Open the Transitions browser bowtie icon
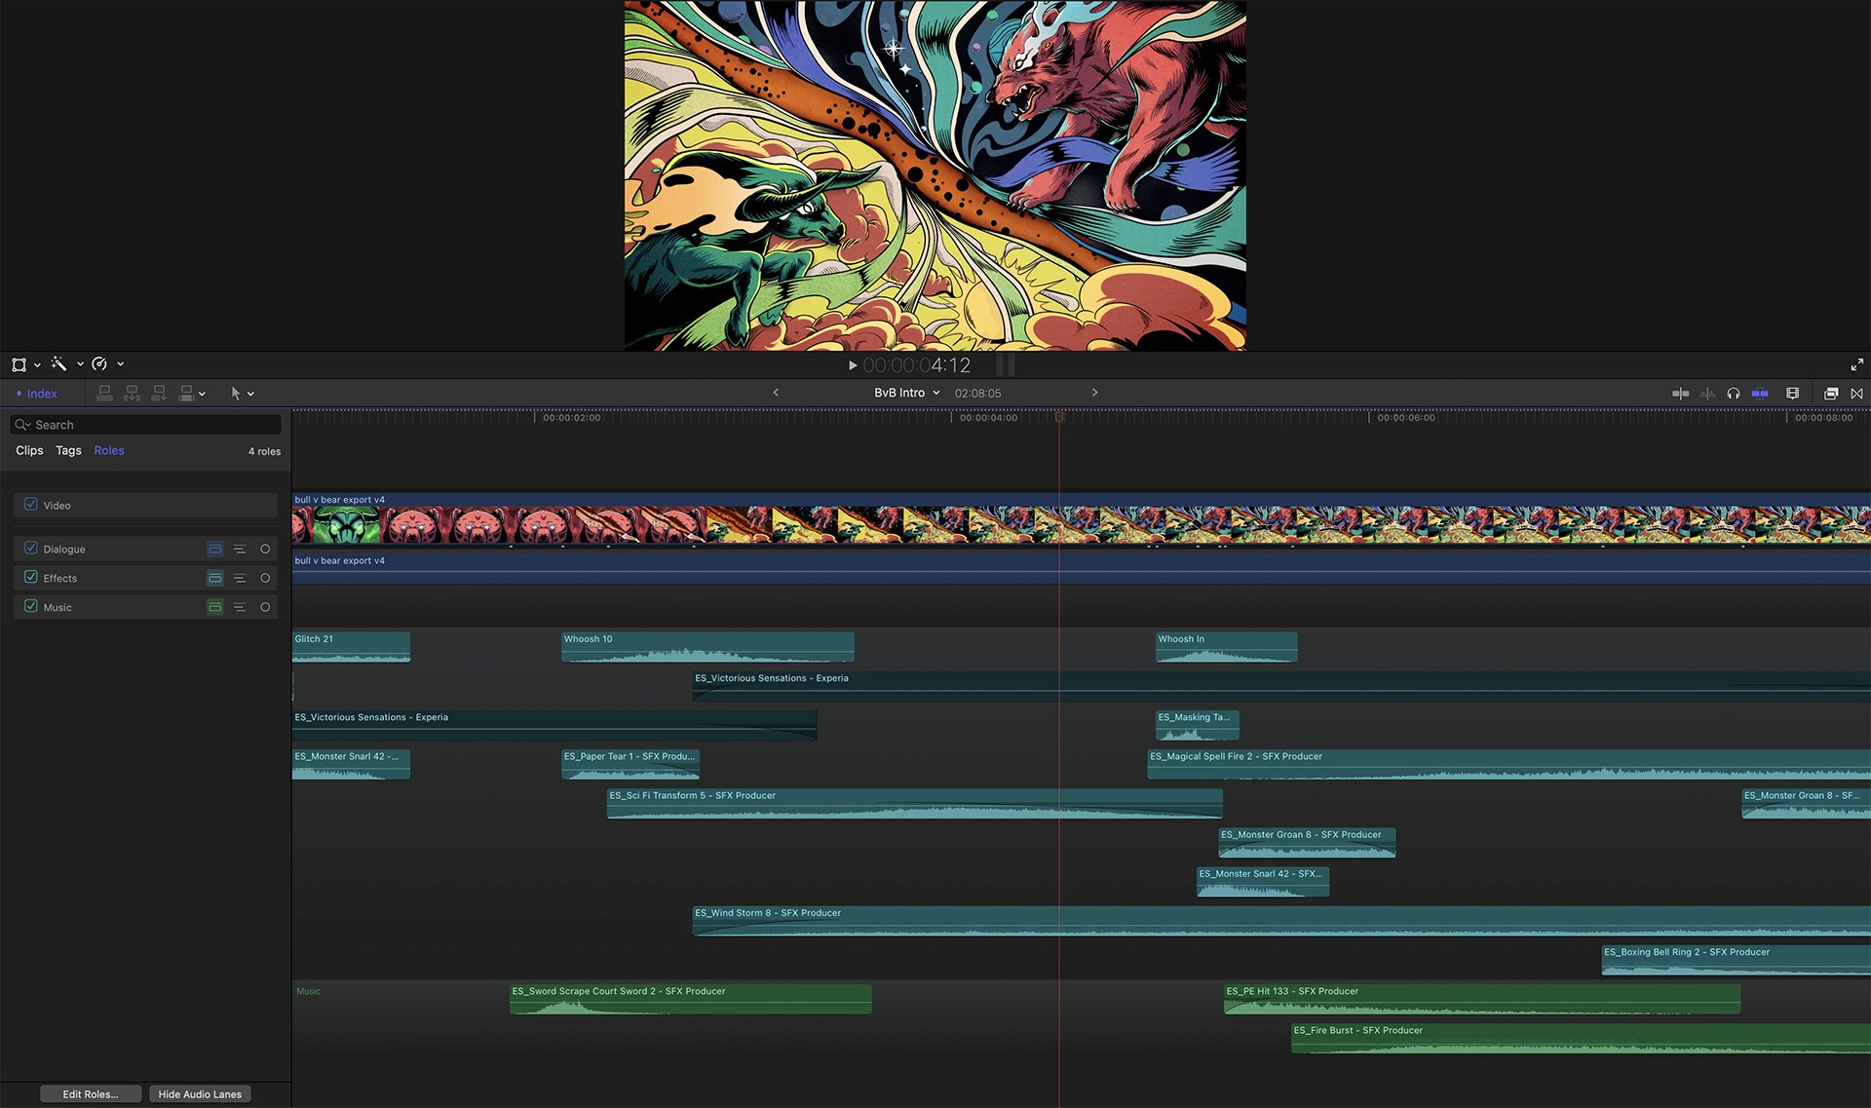 pyautogui.click(x=1857, y=394)
